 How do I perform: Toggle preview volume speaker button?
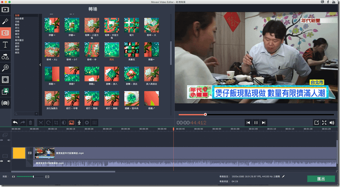point(332,122)
